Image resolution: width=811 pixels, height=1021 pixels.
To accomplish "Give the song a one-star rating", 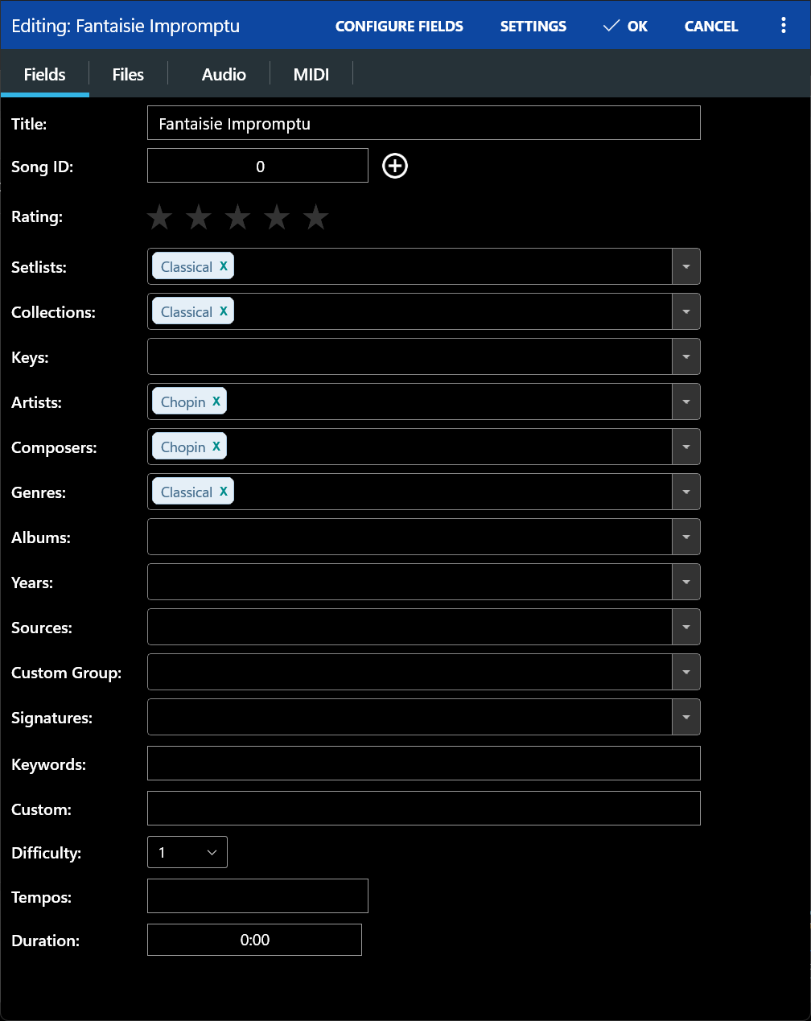I will tap(158, 216).
